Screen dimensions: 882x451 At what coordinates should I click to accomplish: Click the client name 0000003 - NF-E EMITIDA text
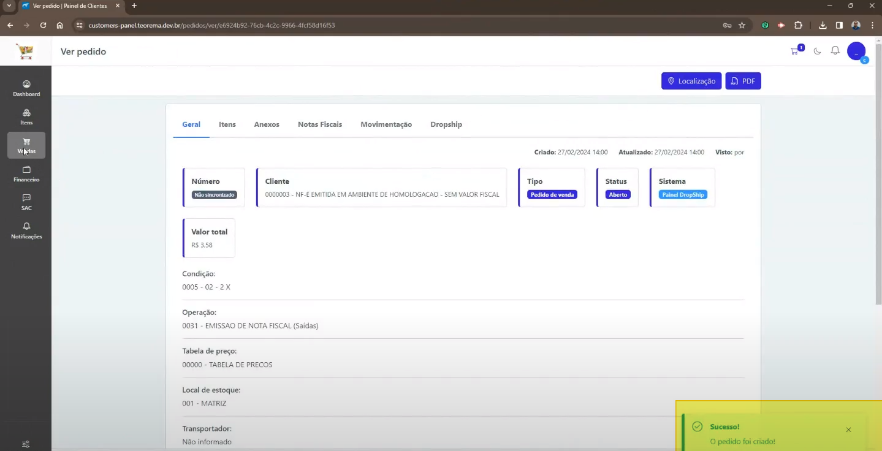pyautogui.click(x=382, y=194)
